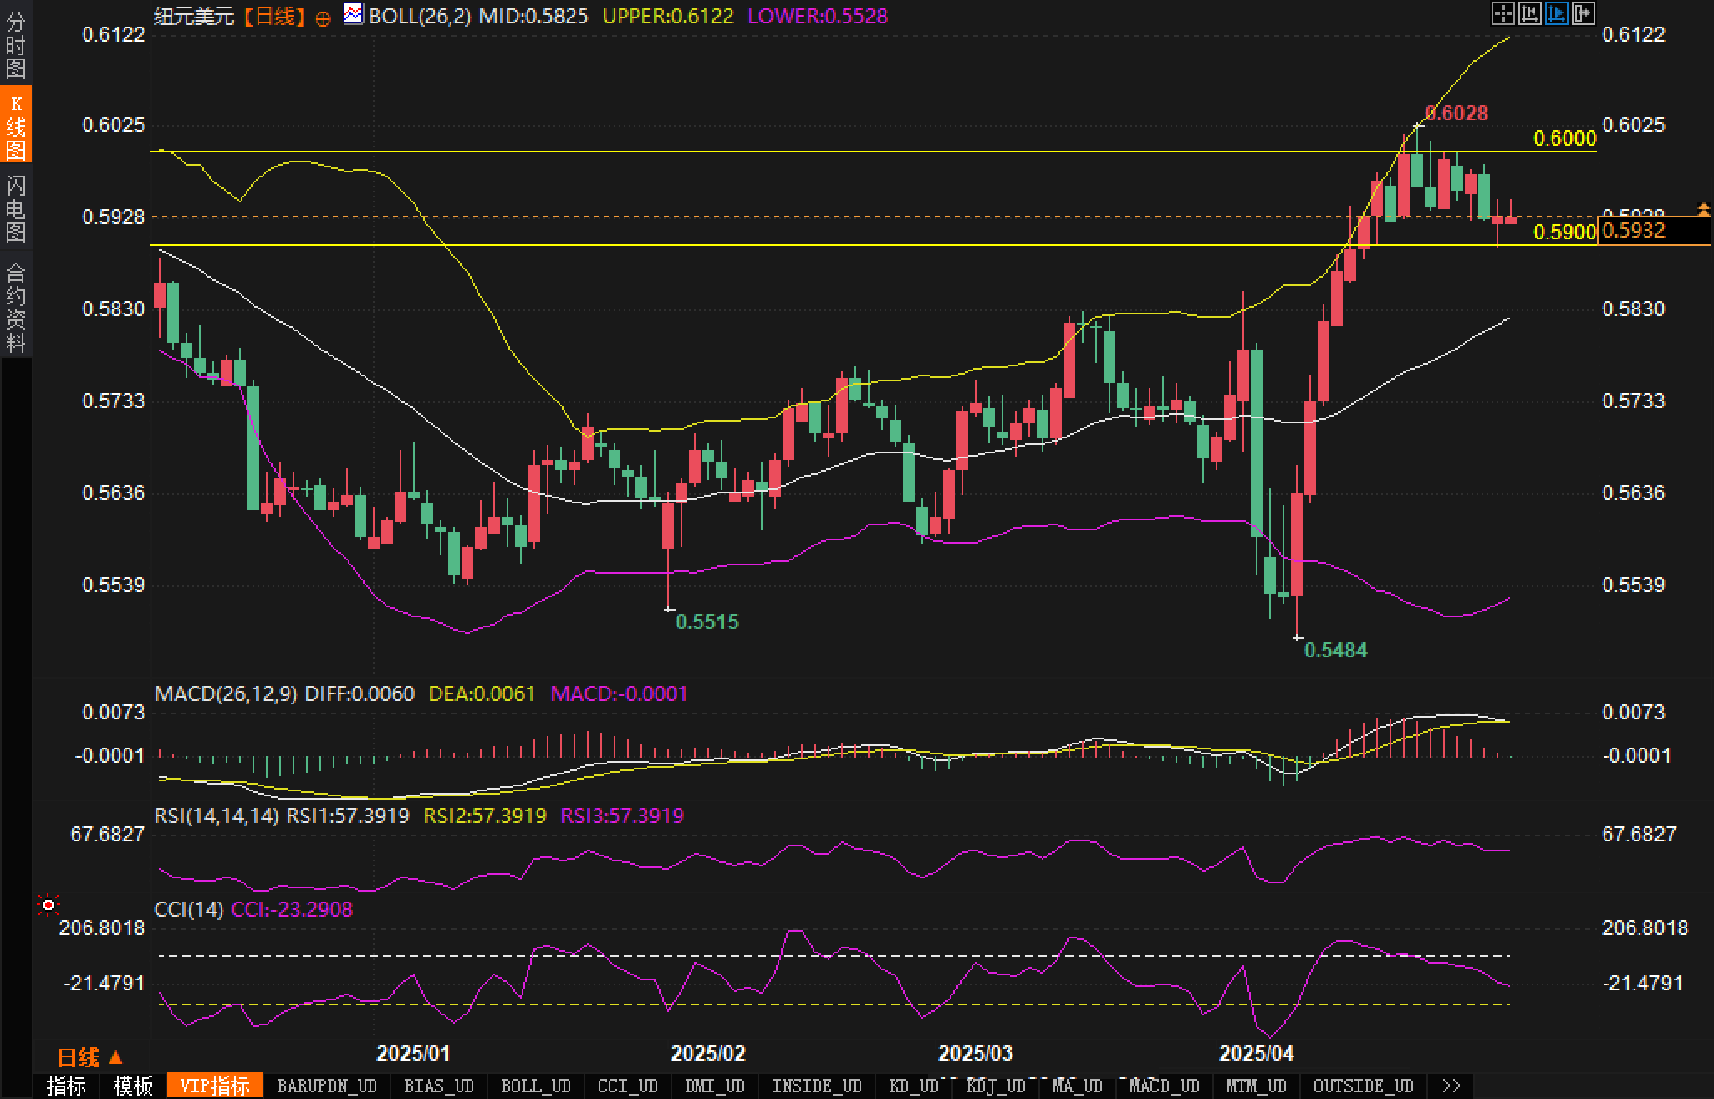1714x1099 pixels.
Task: Select the VIP指标 tab
Action: [x=215, y=1086]
